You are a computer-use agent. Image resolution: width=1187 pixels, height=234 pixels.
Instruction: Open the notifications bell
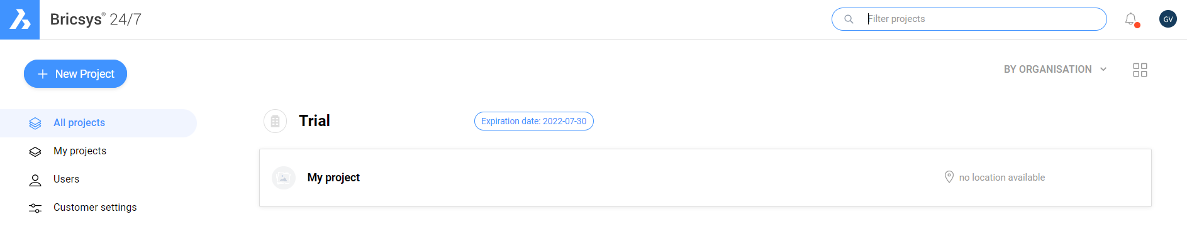pyautogui.click(x=1131, y=19)
